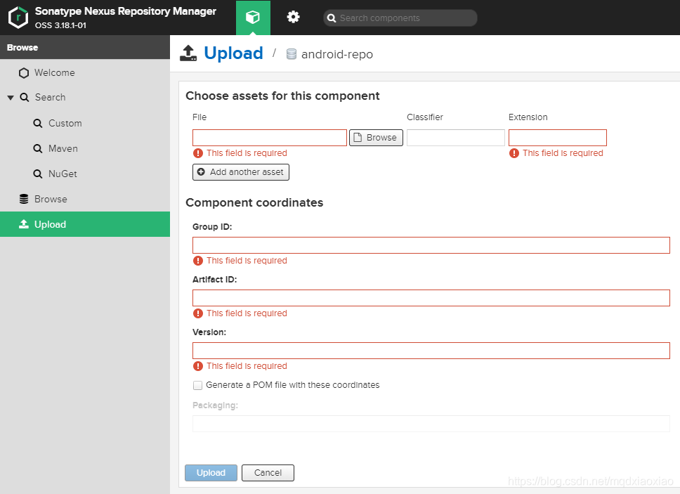Screen dimensions: 680x494
Task: Click the android-repo database icon
Action: [292, 54]
